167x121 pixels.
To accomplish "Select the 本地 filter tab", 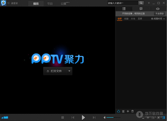I will click(133, 19).
